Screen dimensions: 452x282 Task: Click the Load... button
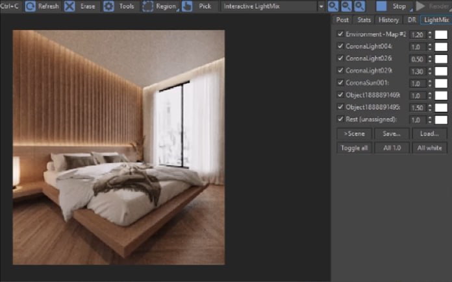pyautogui.click(x=429, y=134)
